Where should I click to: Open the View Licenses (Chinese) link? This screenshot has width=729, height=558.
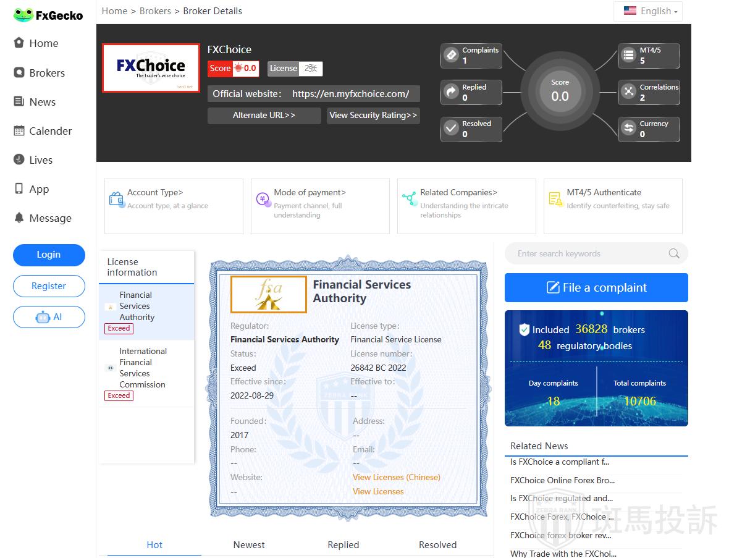pos(396,477)
